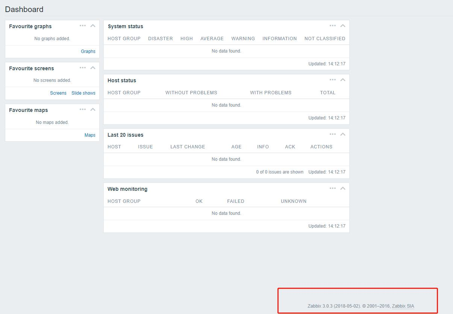Open the Last 20 issues options menu
The height and width of the screenshot is (314, 453).
[333, 134]
